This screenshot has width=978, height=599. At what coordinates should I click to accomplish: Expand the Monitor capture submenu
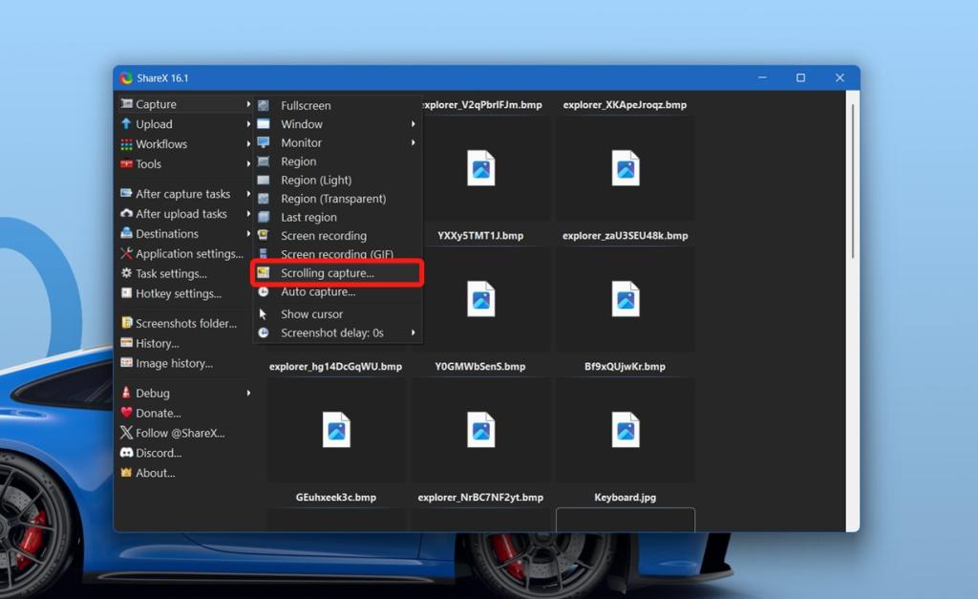point(413,142)
